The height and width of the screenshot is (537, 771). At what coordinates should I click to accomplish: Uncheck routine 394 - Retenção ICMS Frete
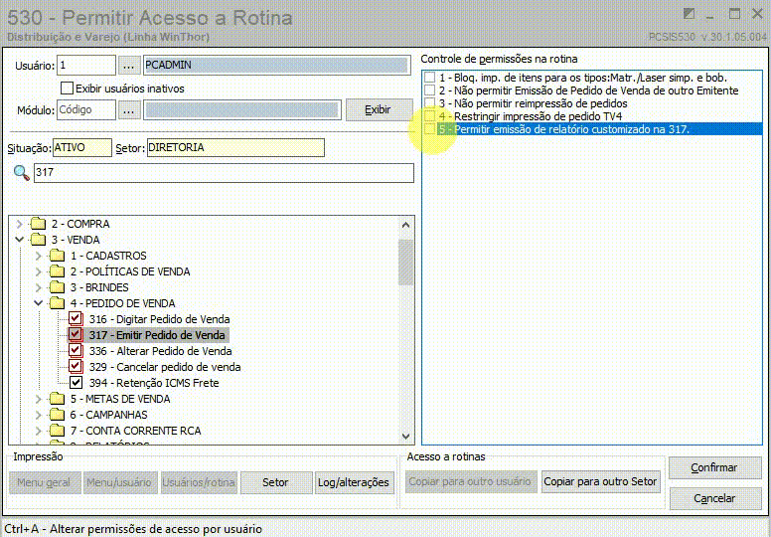pos(76,383)
